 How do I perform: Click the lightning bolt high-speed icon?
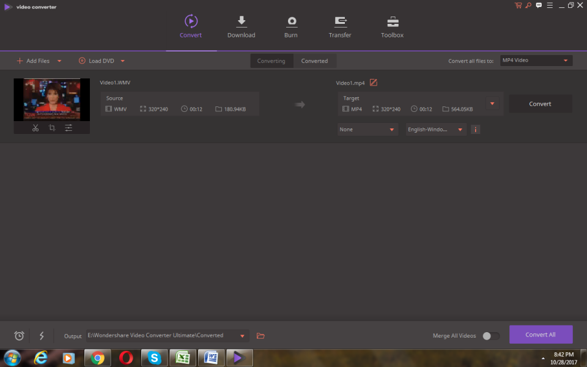click(42, 336)
